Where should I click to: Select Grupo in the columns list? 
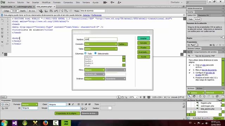(x=88, y=65)
